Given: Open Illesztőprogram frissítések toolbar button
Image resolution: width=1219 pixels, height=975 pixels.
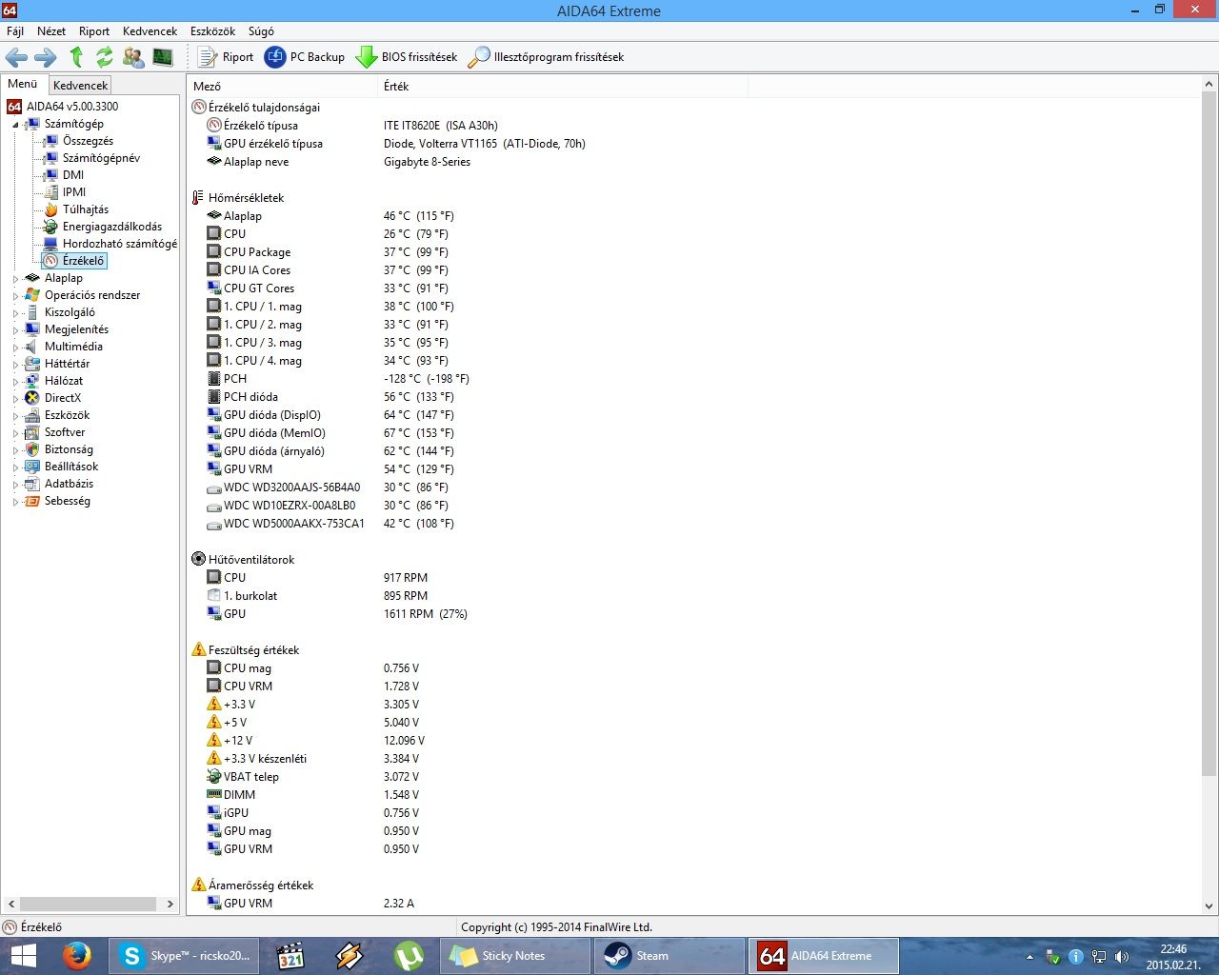Looking at the screenshot, I should (x=546, y=57).
